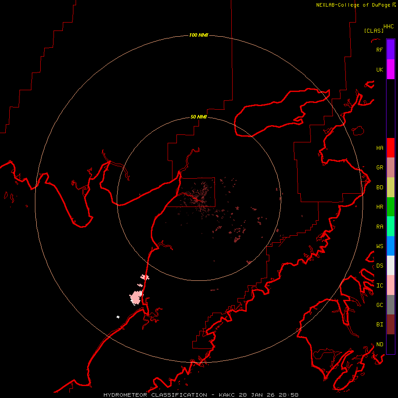Click the 100 NMI range ring label
398x398 pixels.
point(199,35)
